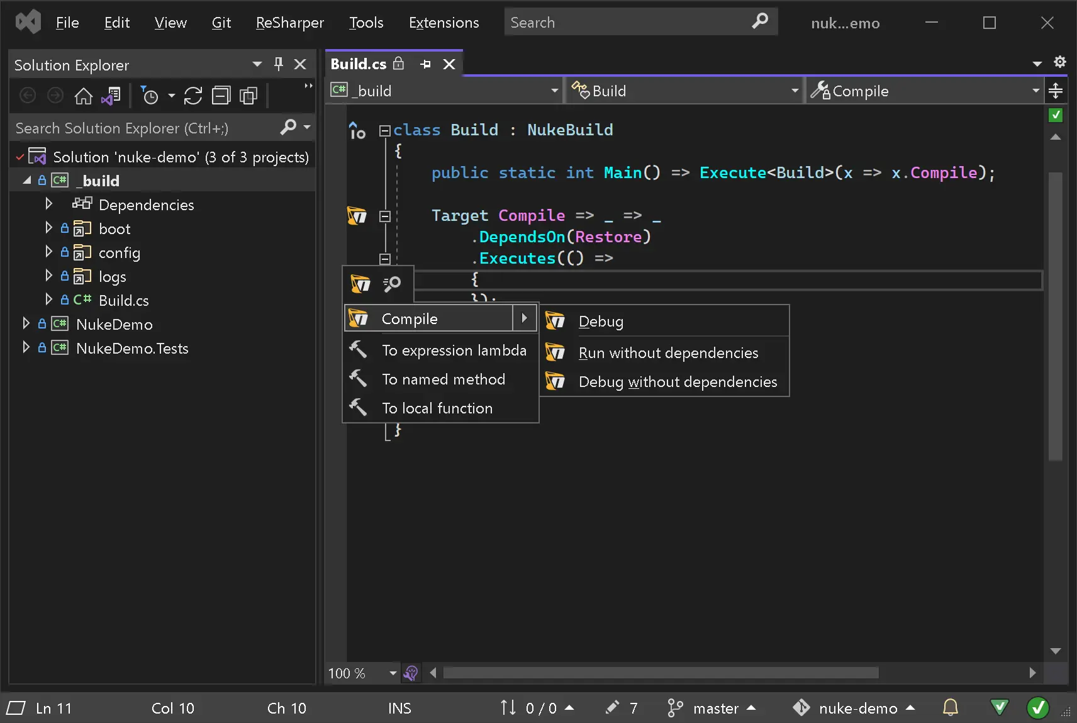The height and width of the screenshot is (723, 1077).
Task: Click the NUKE target icon in the editor gutter
Action: coord(357,216)
